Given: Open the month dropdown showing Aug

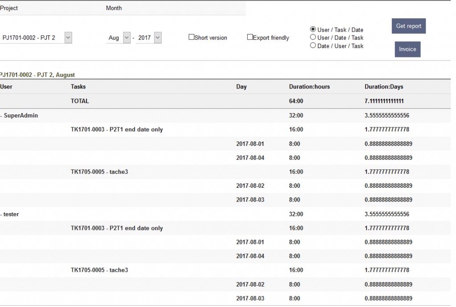Looking at the screenshot, I should point(119,38).
